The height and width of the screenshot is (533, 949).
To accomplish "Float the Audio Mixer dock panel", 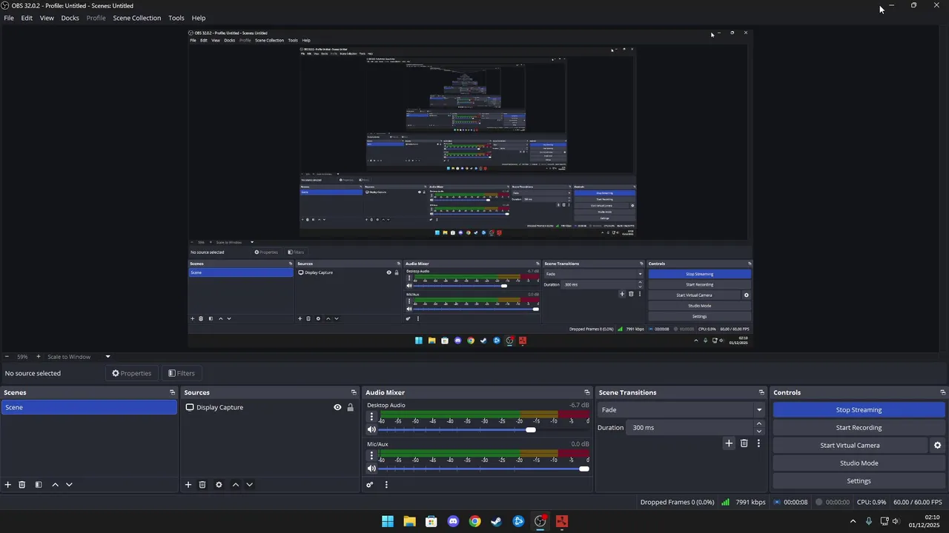I will [x=586, y=392].
